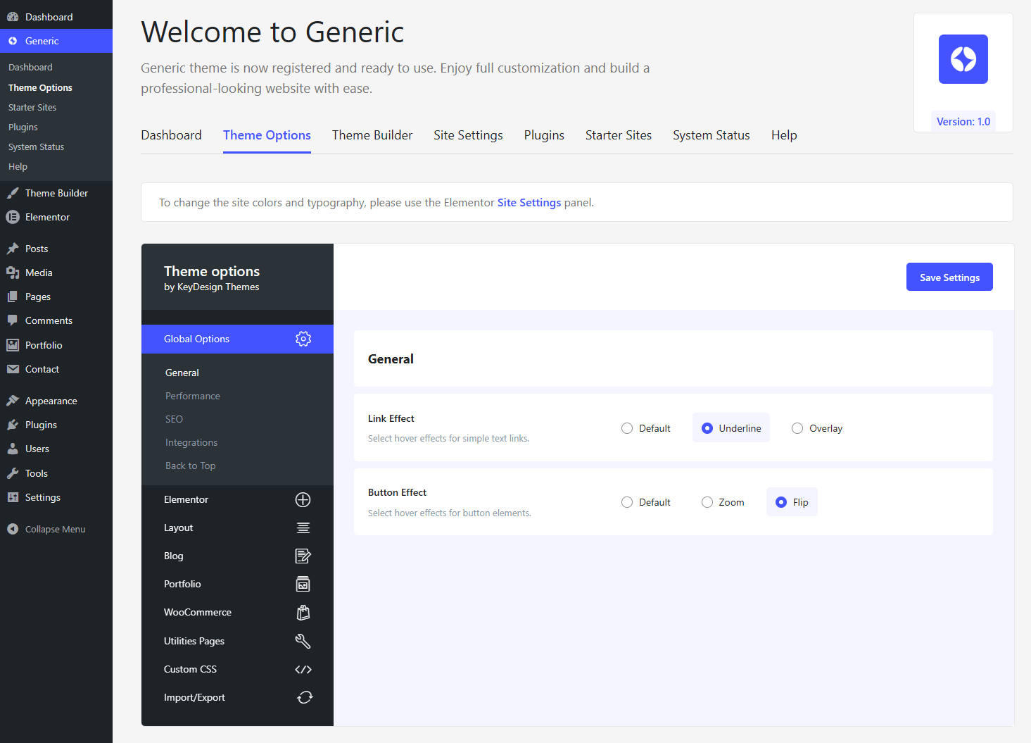Click the Import/Export refresh icon
1031x743 pixels.
point(305,697)
